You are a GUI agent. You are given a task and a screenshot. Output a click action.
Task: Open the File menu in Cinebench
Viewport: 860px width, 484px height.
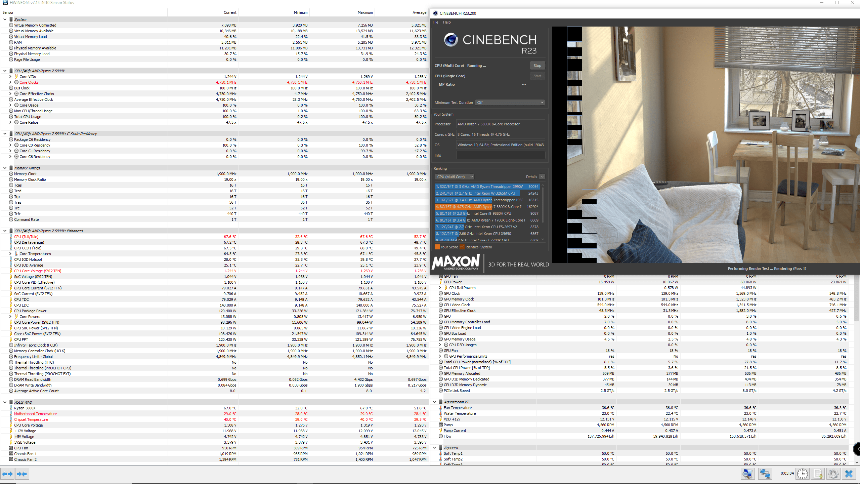435,22
